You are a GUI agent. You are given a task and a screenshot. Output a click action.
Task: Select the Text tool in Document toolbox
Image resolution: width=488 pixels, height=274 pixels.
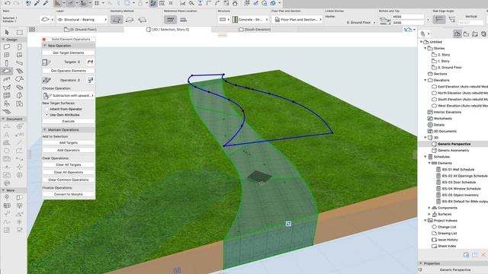(7, 135)
